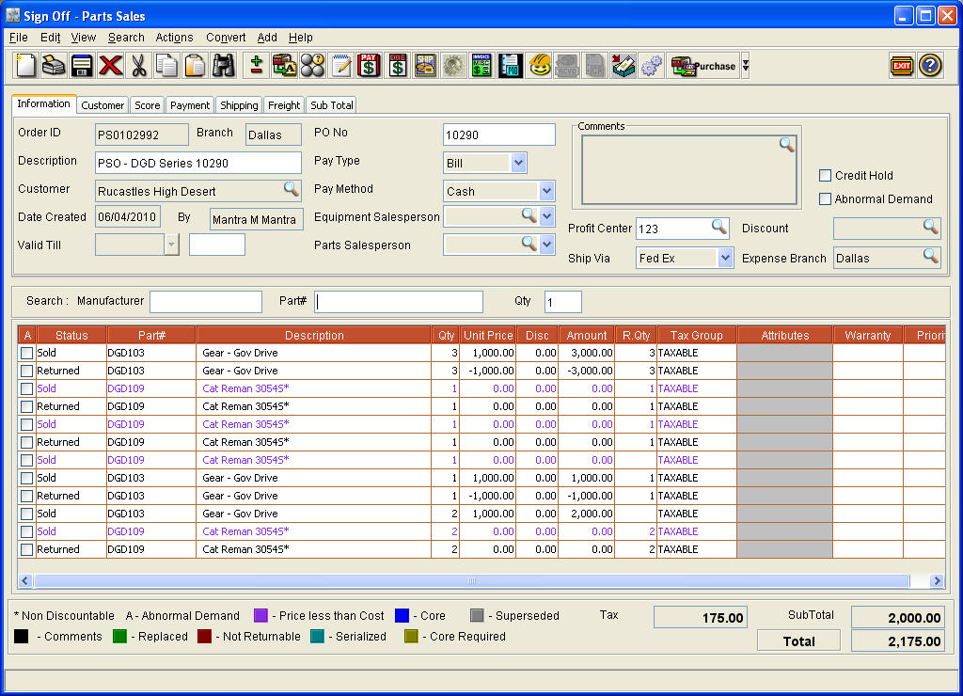The image size is (963, 696).
Task: Click the Status column header
Action: click(x=71, y=336)
